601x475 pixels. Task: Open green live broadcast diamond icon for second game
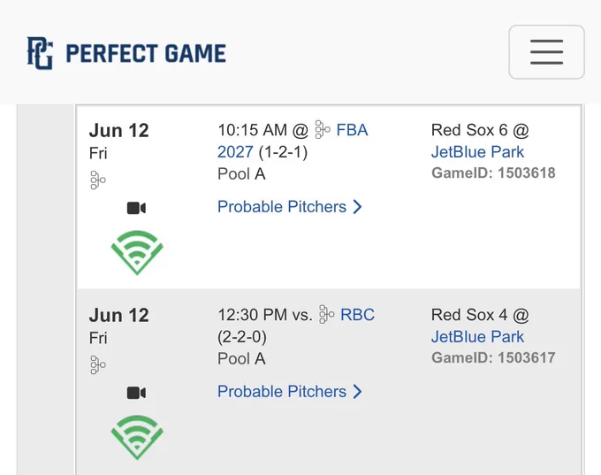(137, 437)
